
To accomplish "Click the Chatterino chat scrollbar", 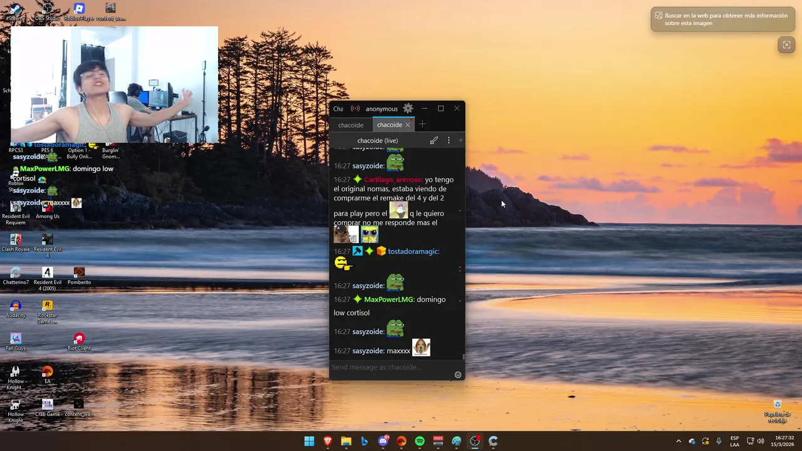I will (464, 356).
